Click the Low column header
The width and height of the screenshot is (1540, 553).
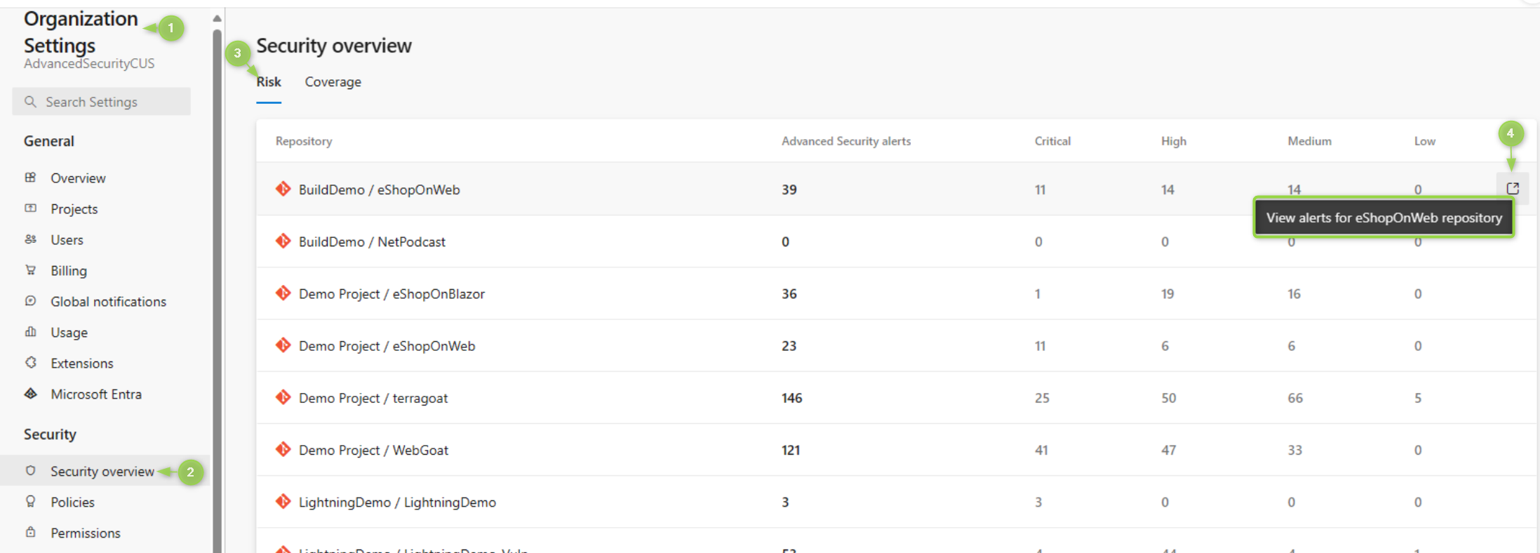pyautogui.click(x=1425, y=141)
